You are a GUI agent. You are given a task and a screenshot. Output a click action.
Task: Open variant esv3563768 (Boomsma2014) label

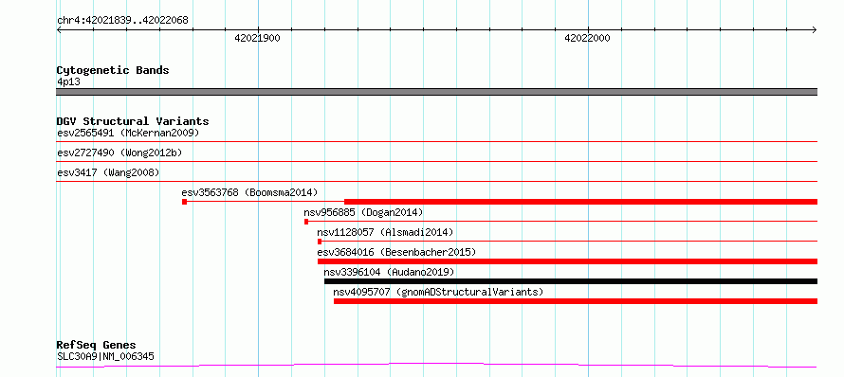(x=249, y=192)
